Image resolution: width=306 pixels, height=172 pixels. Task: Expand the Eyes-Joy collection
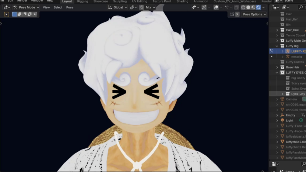pos(282,94)
